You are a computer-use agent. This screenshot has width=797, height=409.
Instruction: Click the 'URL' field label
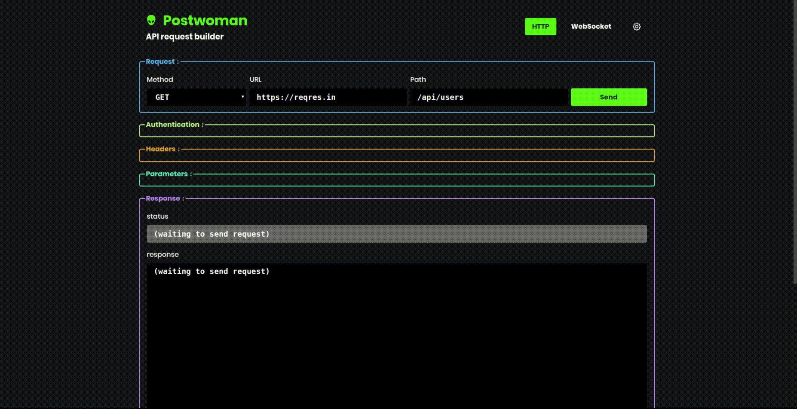(x=255, y=79)
